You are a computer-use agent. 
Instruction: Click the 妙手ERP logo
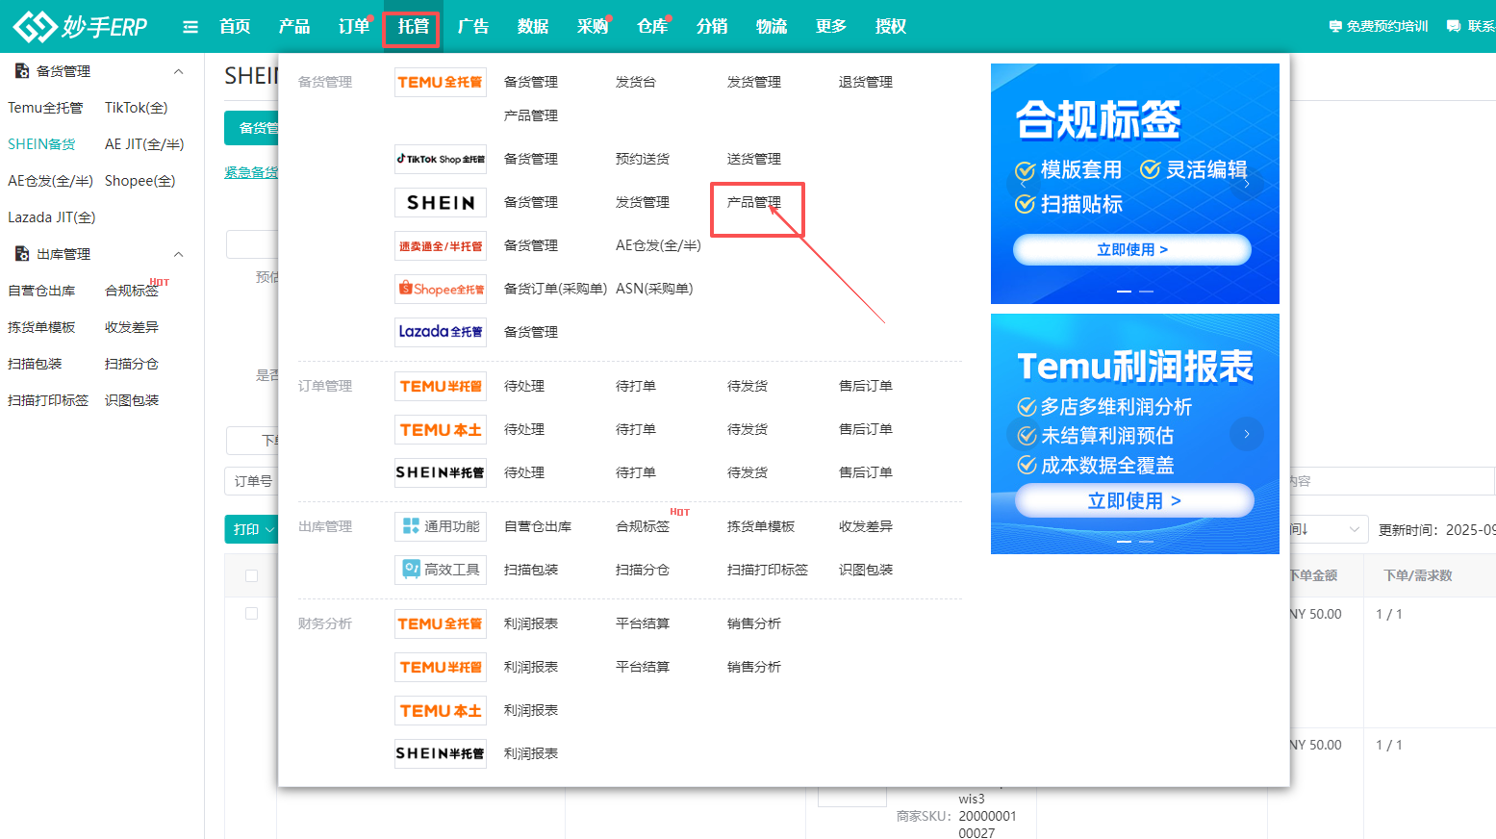tap(81, 26)
